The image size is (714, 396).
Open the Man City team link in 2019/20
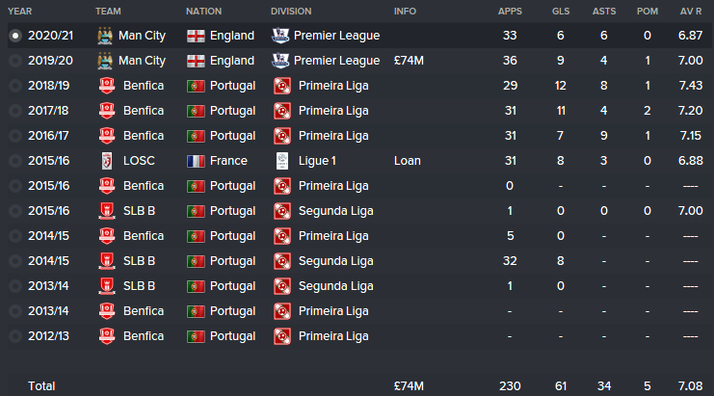tap(142, 61)
